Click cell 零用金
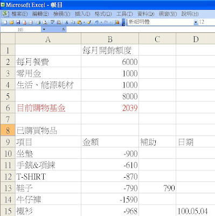This screenshot has width=215, height=216. (48, 73)
